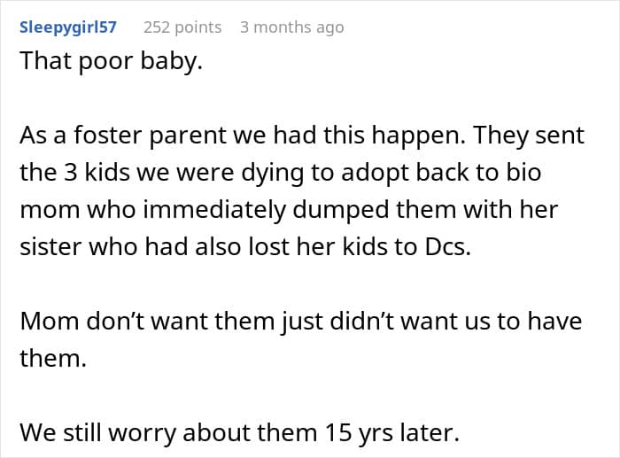Click the 252 points score
620x458 pixels.
coord(182,27)
